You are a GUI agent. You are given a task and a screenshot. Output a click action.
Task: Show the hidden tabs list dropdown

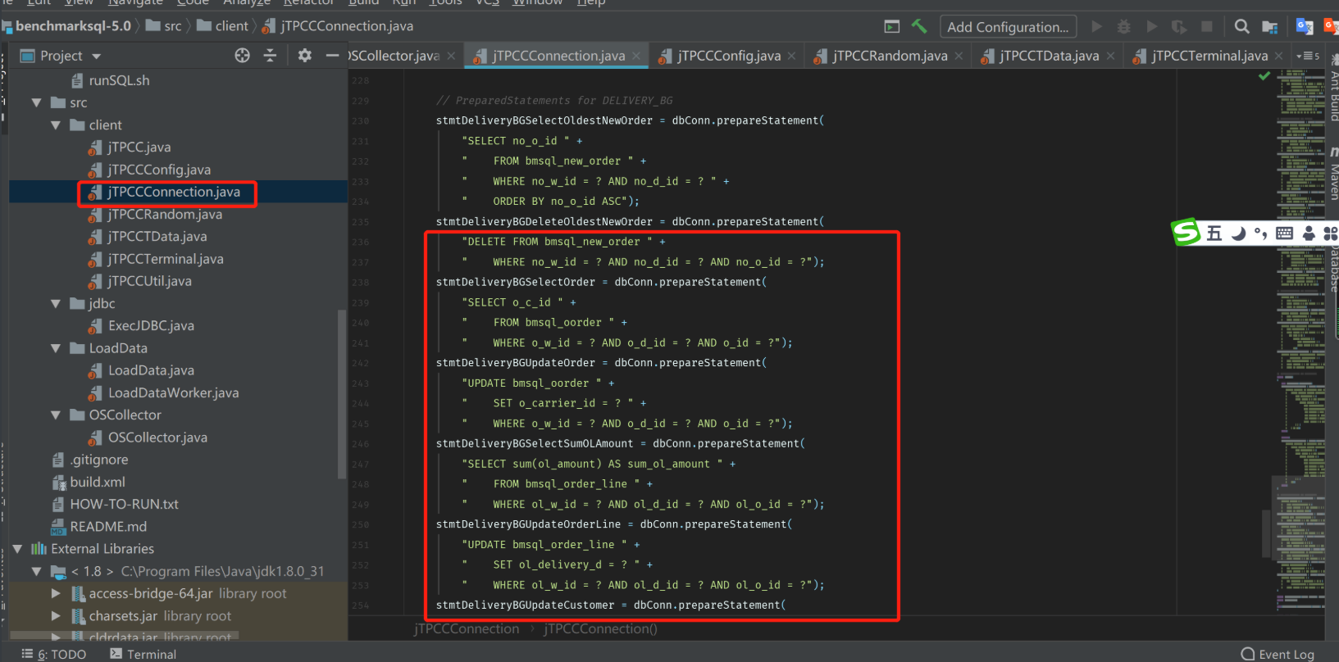pyautogui.click(x=1309, y=56)
